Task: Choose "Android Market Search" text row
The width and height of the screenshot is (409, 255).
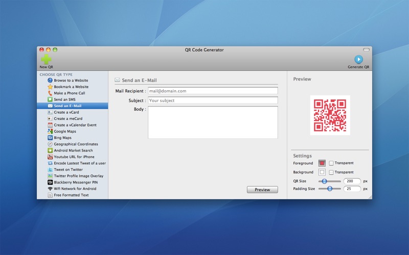Action: (73, 150)
